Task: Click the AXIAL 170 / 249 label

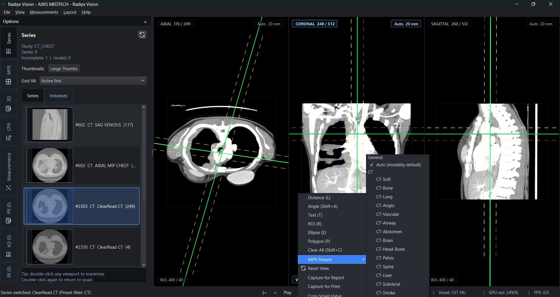Action: tap(176, 24)
